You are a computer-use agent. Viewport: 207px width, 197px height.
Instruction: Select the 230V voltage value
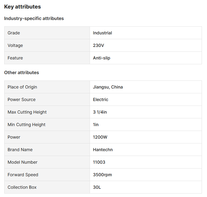click(x=98, y=46)
